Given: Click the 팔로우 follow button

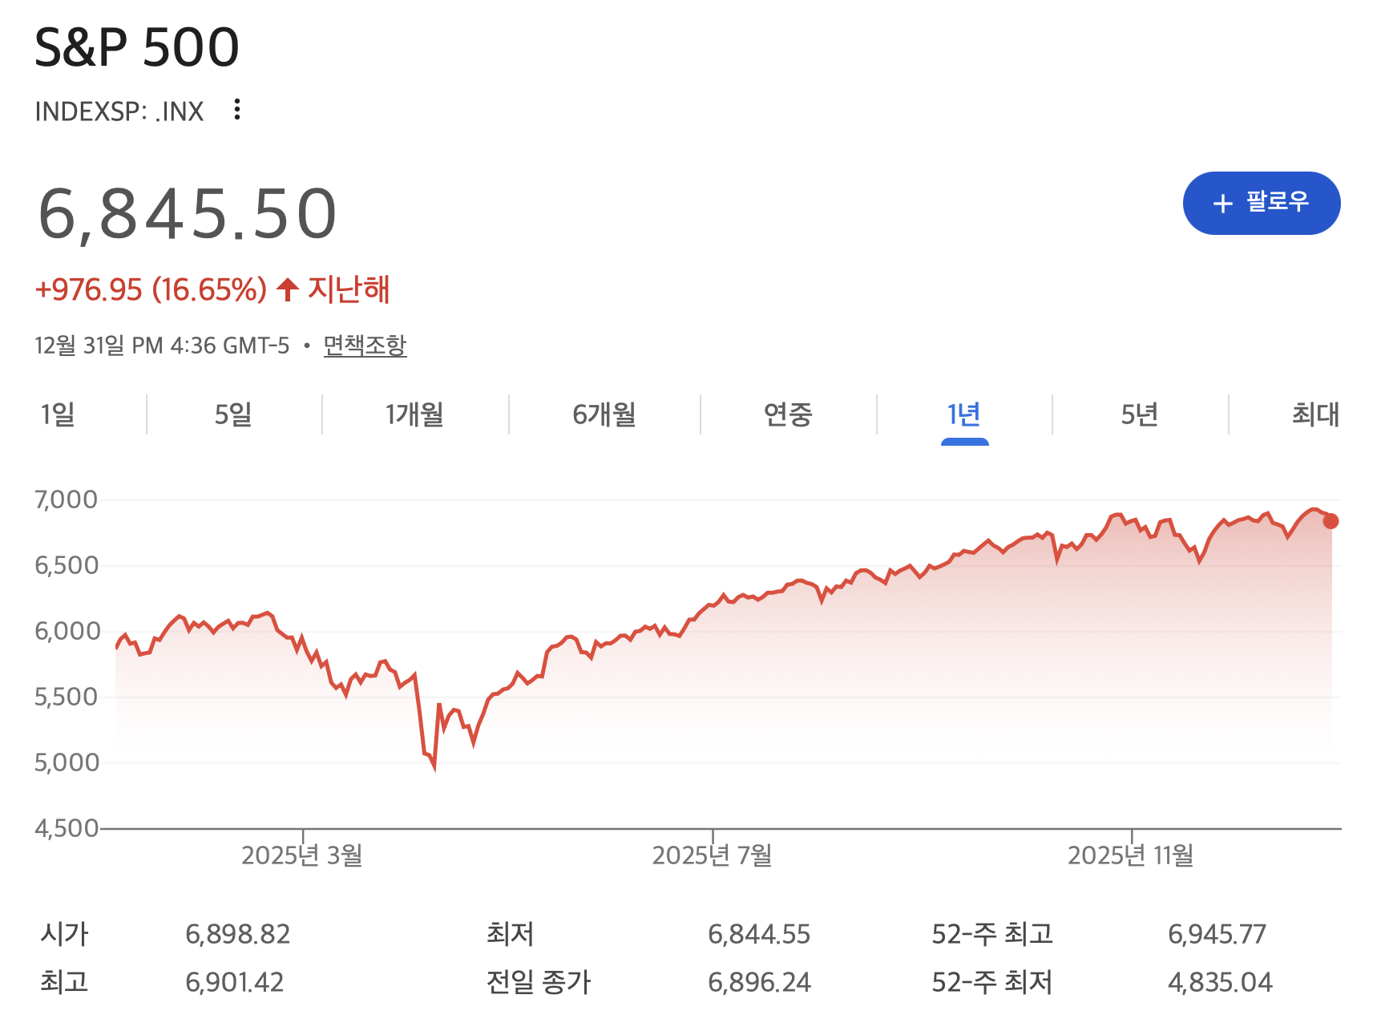Looking at the screenshot, I should tap(1261, 203).
